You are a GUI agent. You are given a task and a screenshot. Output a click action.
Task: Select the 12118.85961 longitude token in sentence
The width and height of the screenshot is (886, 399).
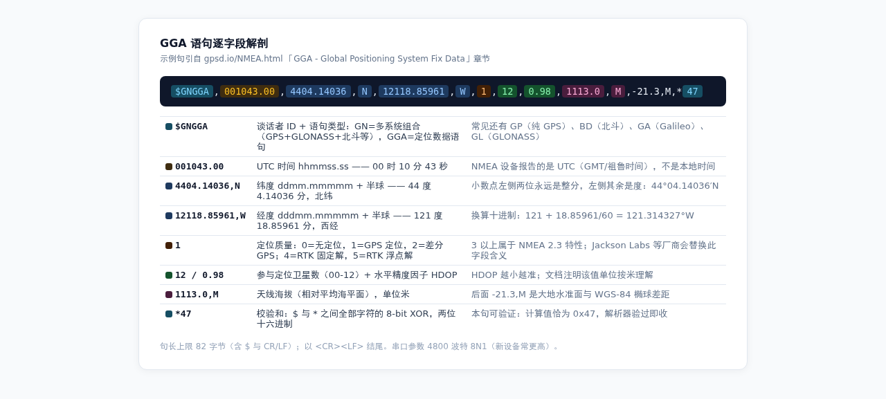(414, 91)
